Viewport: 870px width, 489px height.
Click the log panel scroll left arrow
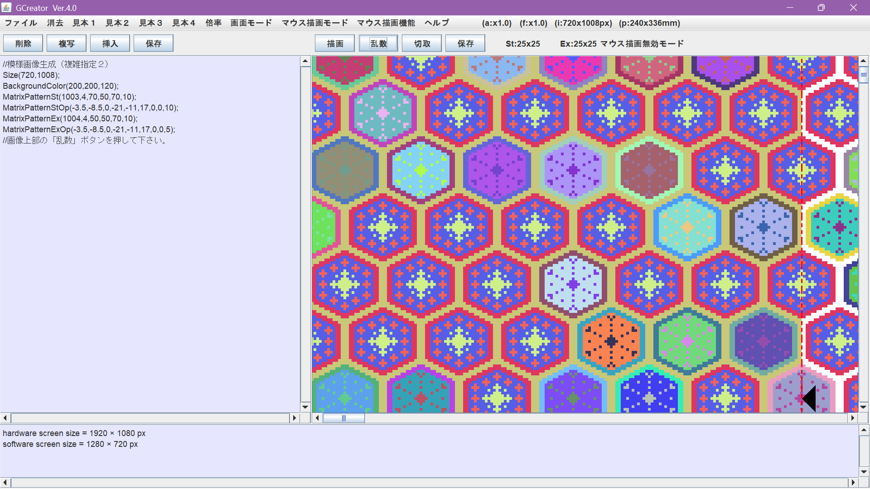(x=5, y=483)
